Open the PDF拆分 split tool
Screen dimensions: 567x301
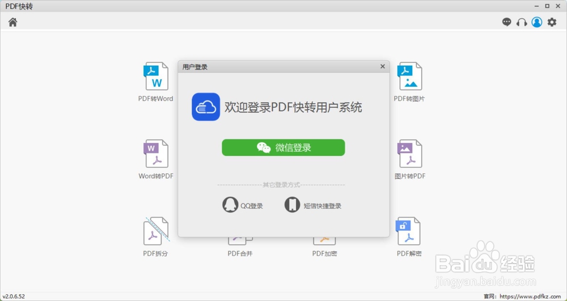156,237
